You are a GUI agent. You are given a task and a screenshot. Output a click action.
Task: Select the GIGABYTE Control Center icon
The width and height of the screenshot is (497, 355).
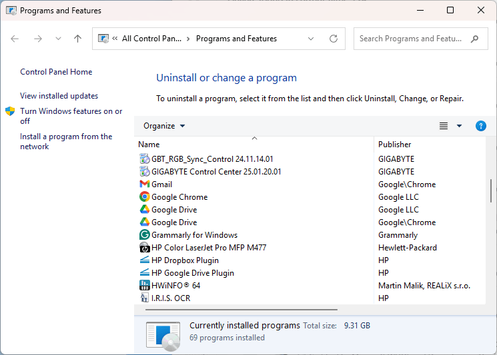click(145, 172)
